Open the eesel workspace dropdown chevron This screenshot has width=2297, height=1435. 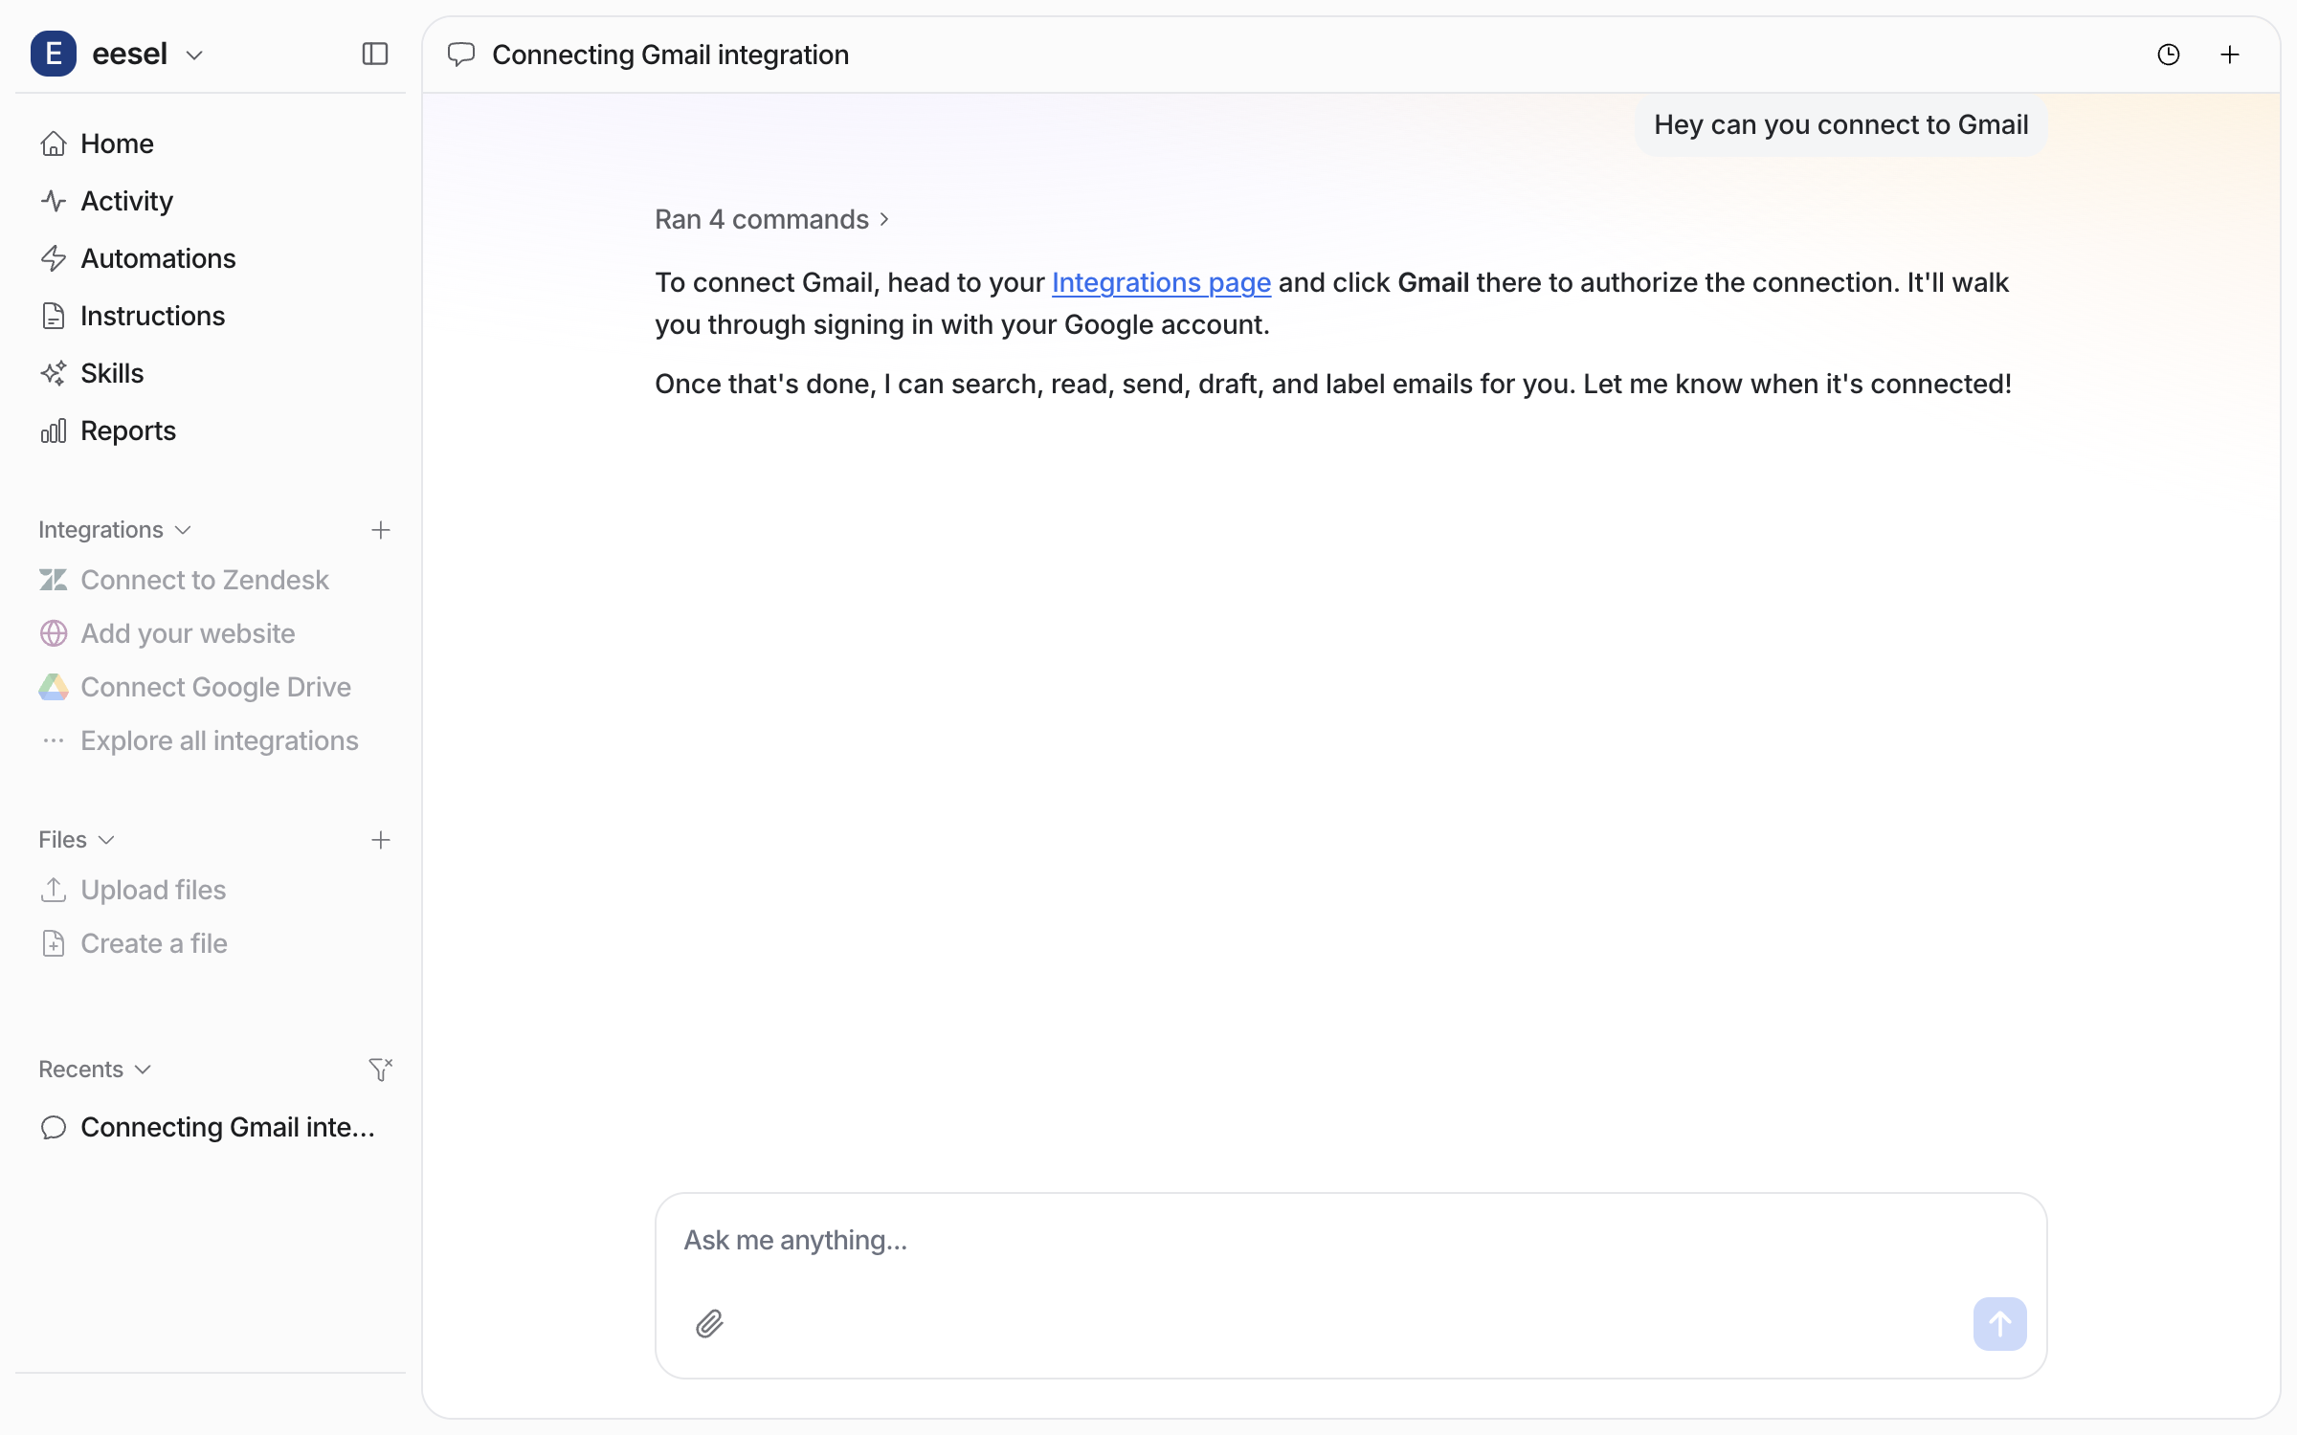(x=194, y=55)
